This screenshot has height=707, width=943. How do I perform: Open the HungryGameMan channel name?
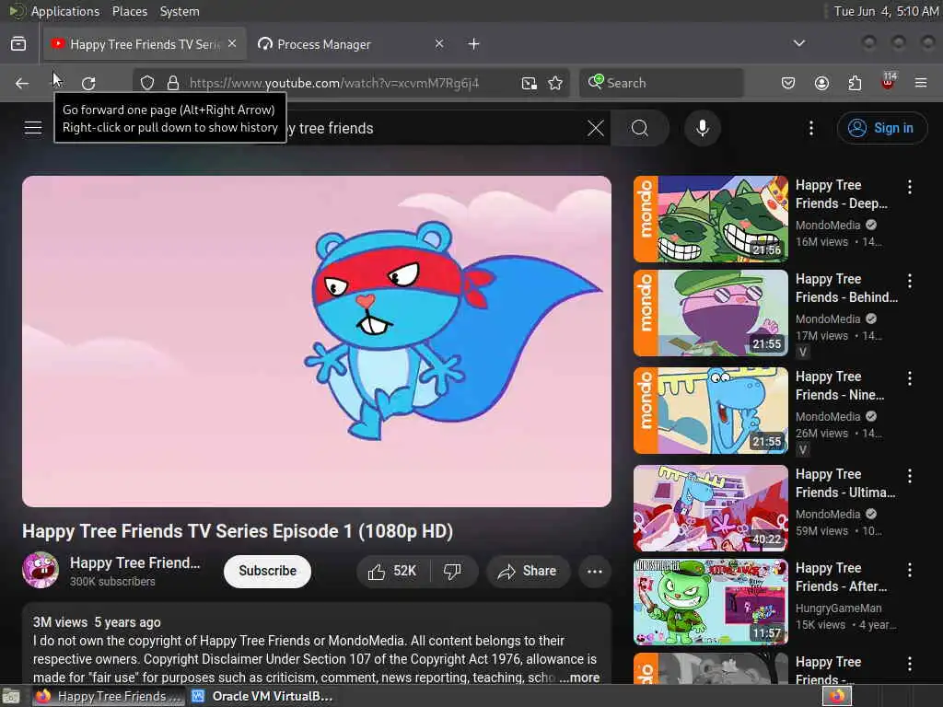click(838, 608)
